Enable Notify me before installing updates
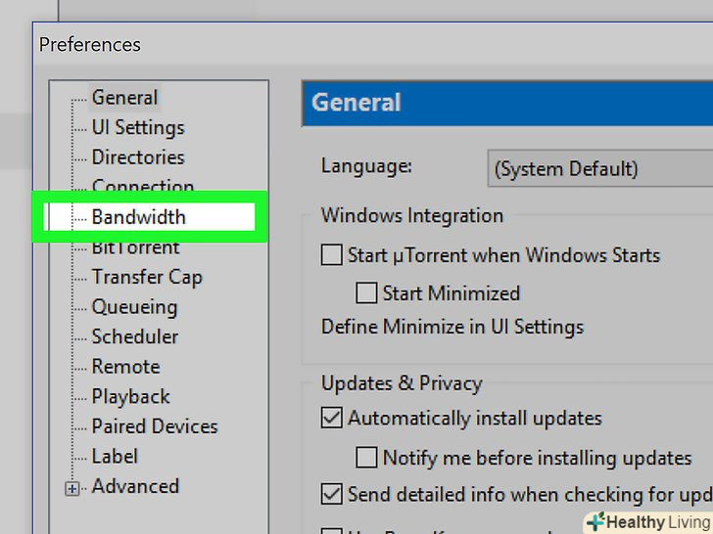This screenshot has height=534, width=713. pyautogui.click(x=366, y=457)
